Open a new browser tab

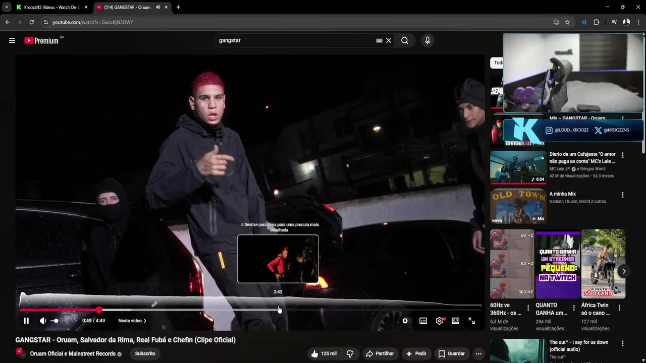pyautogui.click(x=178, y=7)
